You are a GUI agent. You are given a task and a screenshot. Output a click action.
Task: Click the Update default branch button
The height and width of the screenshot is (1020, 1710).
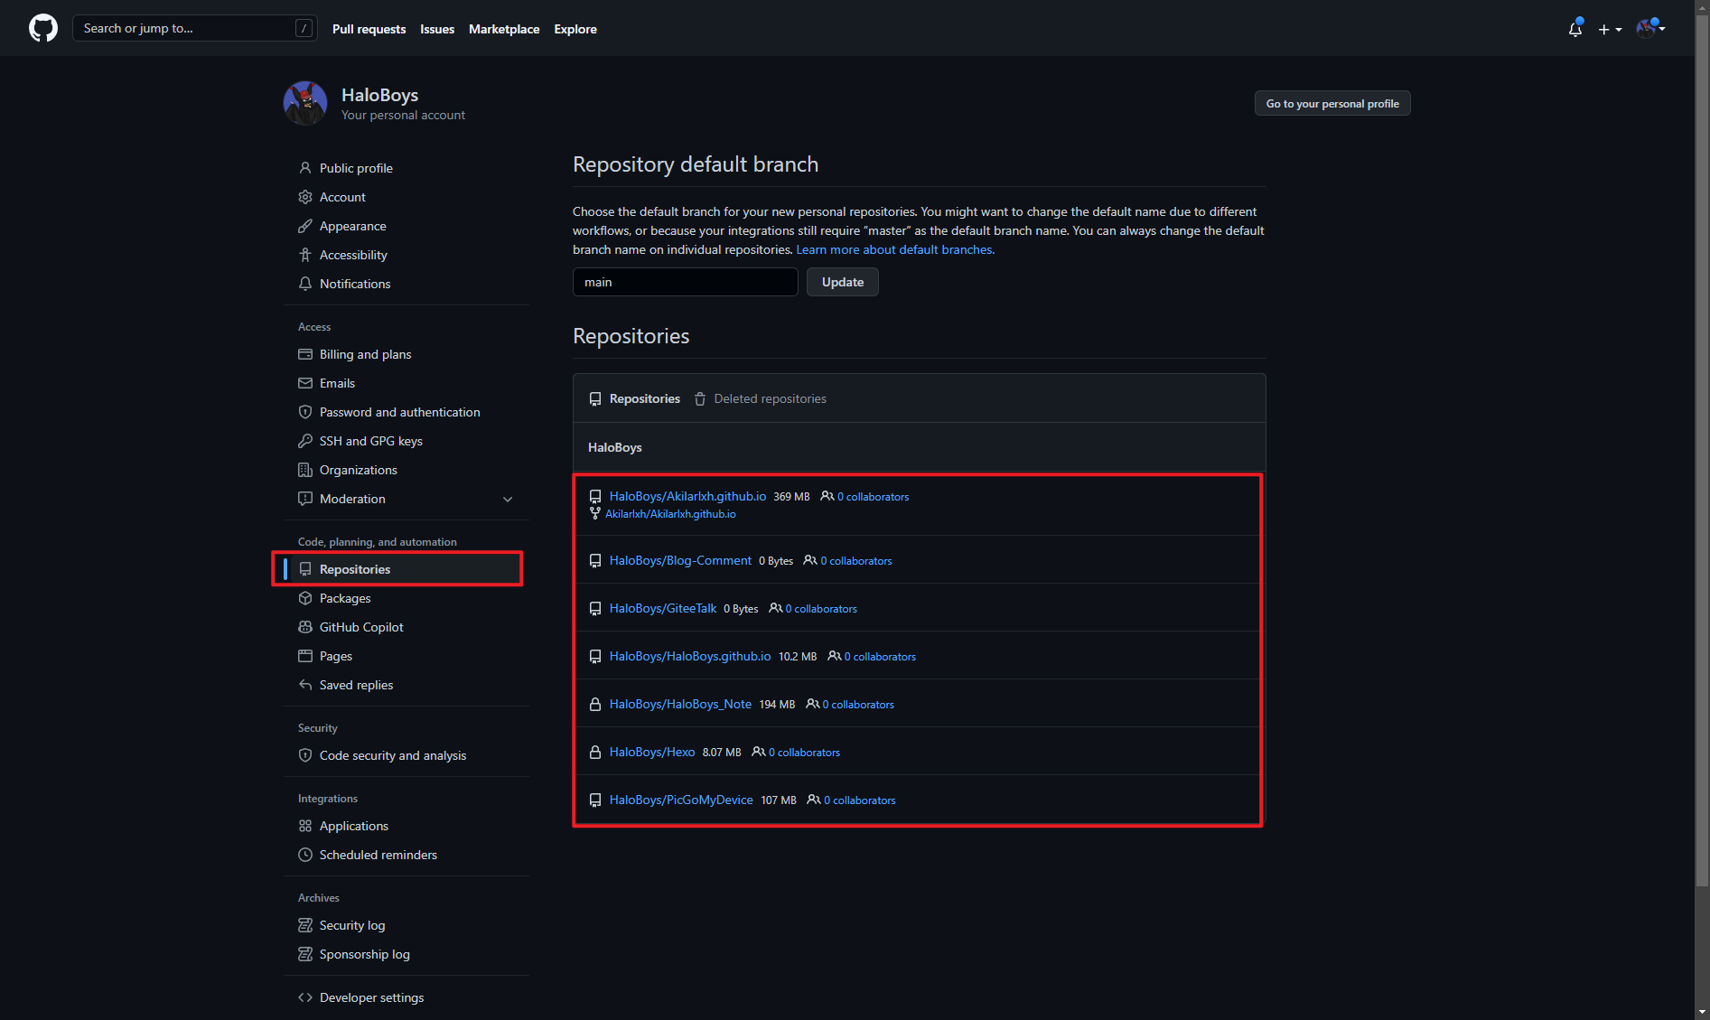click(843, 282)
